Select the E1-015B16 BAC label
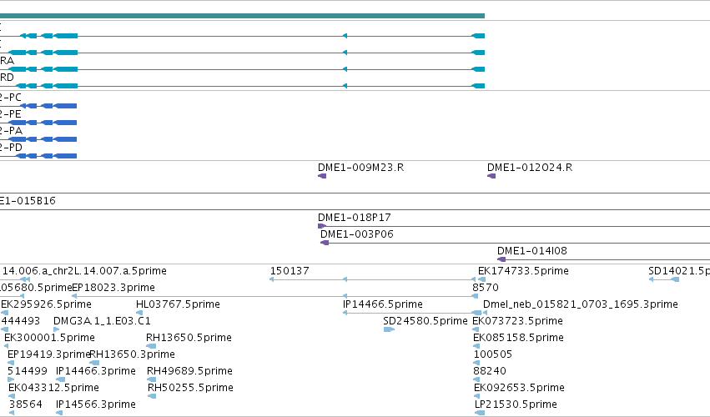 pos(28,201)
